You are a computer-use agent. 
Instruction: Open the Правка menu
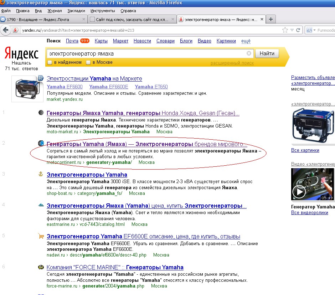(x=23, y=11)
